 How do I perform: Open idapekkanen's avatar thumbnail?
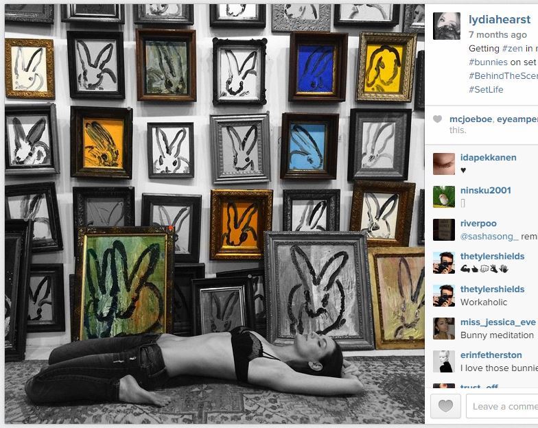443,163
